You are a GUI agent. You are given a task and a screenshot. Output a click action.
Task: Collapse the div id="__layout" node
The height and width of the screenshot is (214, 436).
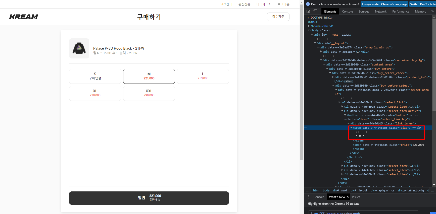315,43
